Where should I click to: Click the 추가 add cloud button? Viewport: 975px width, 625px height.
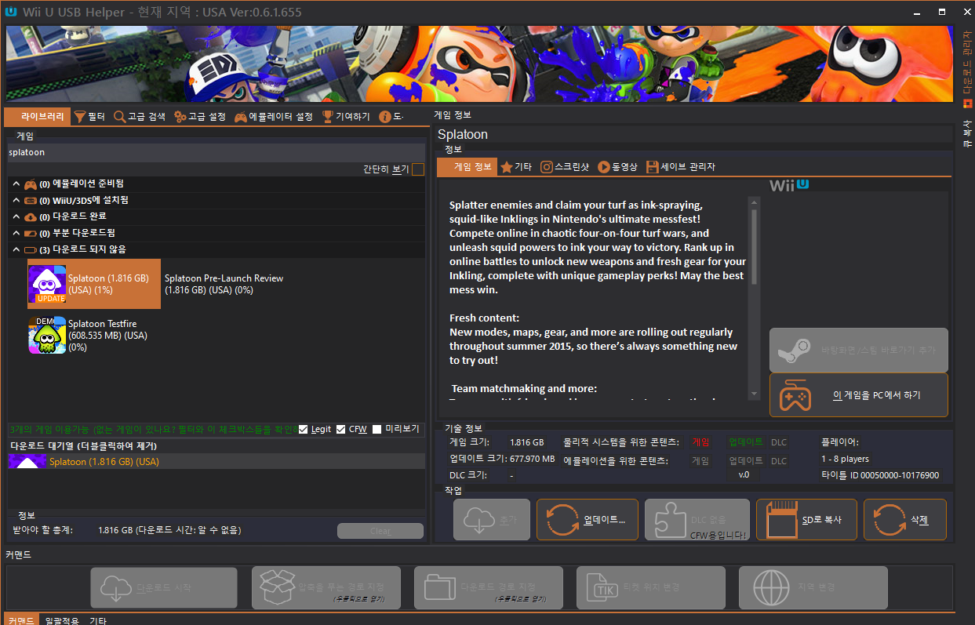tap(492, 520)
